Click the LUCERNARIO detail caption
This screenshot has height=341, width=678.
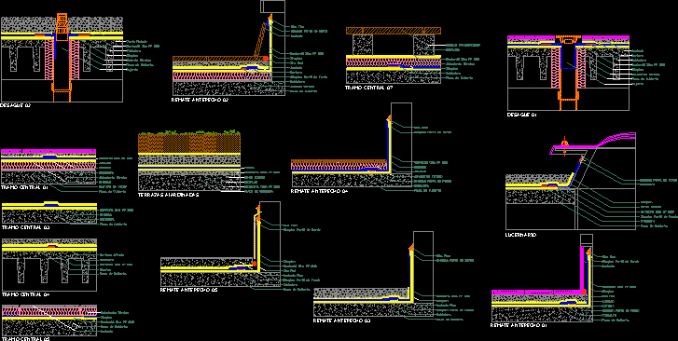[x=521, y=235]
